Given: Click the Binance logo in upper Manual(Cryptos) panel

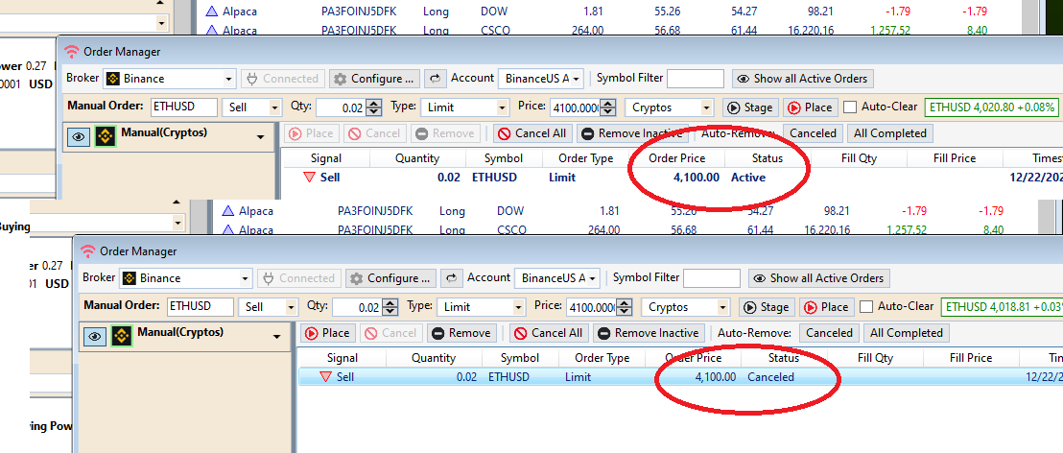Looking at the screenshot, I should click(106, 136).
